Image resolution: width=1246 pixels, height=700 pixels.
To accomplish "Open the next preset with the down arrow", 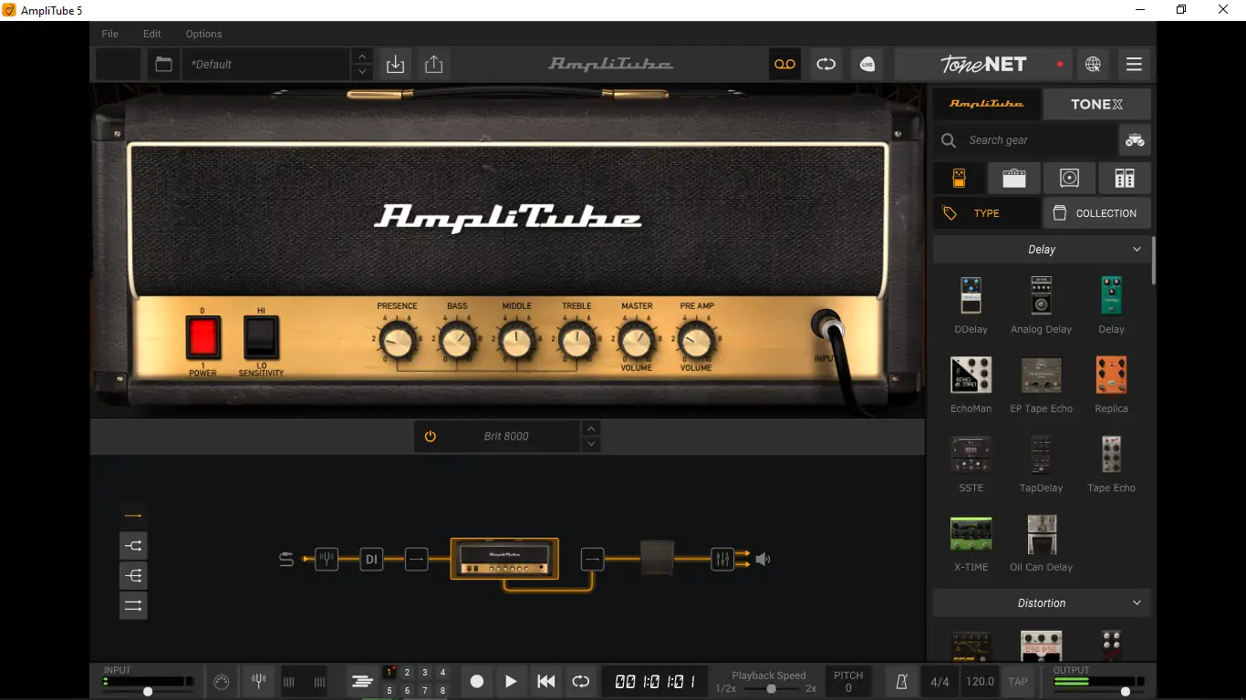I will tap(362, 72).
